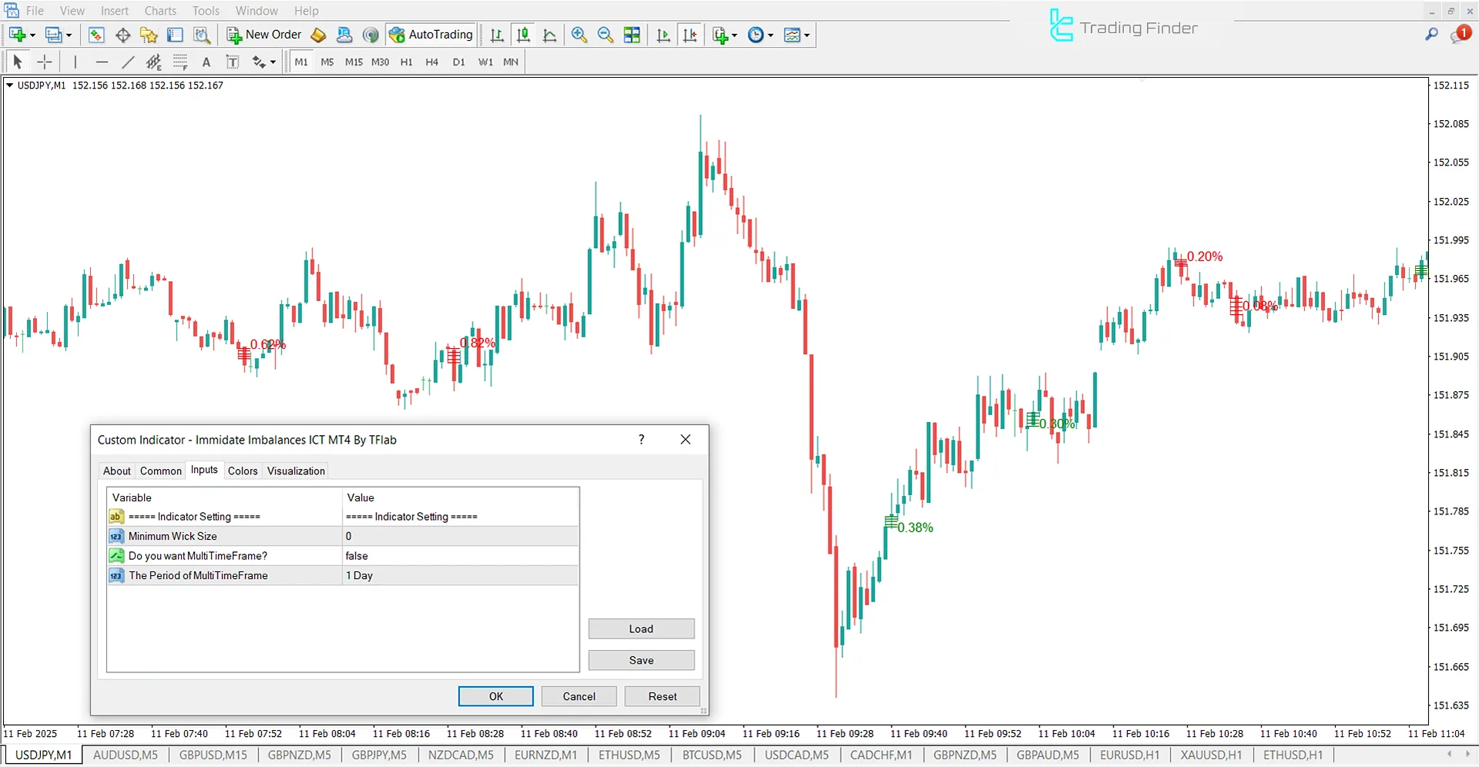1479x767 pixels.
Task: Switch to the Colors tab in the indicator dialog
Action: pos(242,471)
